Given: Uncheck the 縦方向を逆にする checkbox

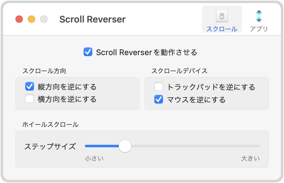Looking at the screenshot, I should click(30, 86).
